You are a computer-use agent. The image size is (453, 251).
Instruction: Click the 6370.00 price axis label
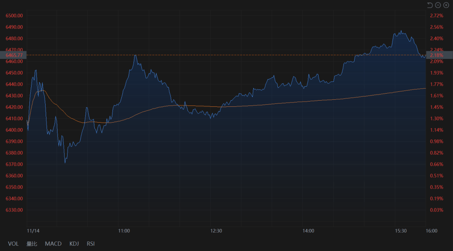tap(14, 164)
